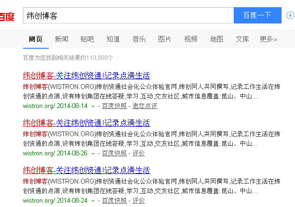Click the wistron.org/ 2014-08-26 URL text

55,153
